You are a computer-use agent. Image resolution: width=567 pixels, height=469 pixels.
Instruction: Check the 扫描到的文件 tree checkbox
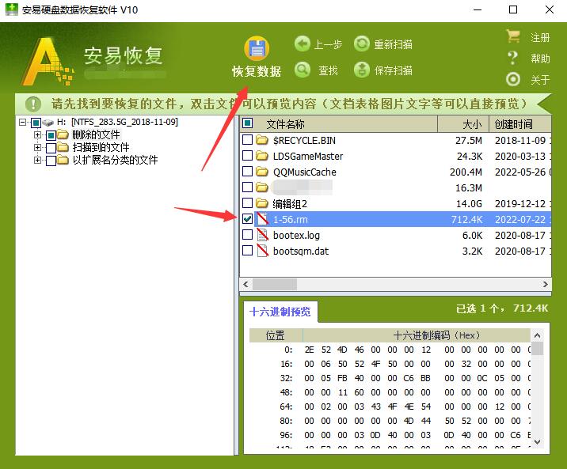[x=51, y=148]
